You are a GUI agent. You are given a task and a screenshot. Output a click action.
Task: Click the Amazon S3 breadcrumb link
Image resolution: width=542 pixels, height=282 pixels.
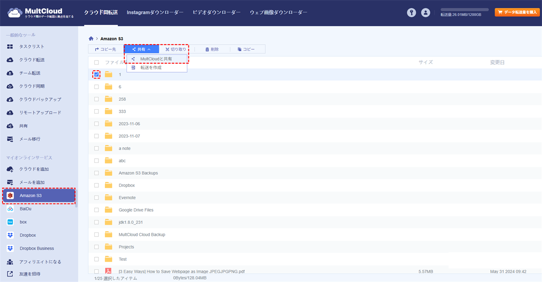click(112, 39)
